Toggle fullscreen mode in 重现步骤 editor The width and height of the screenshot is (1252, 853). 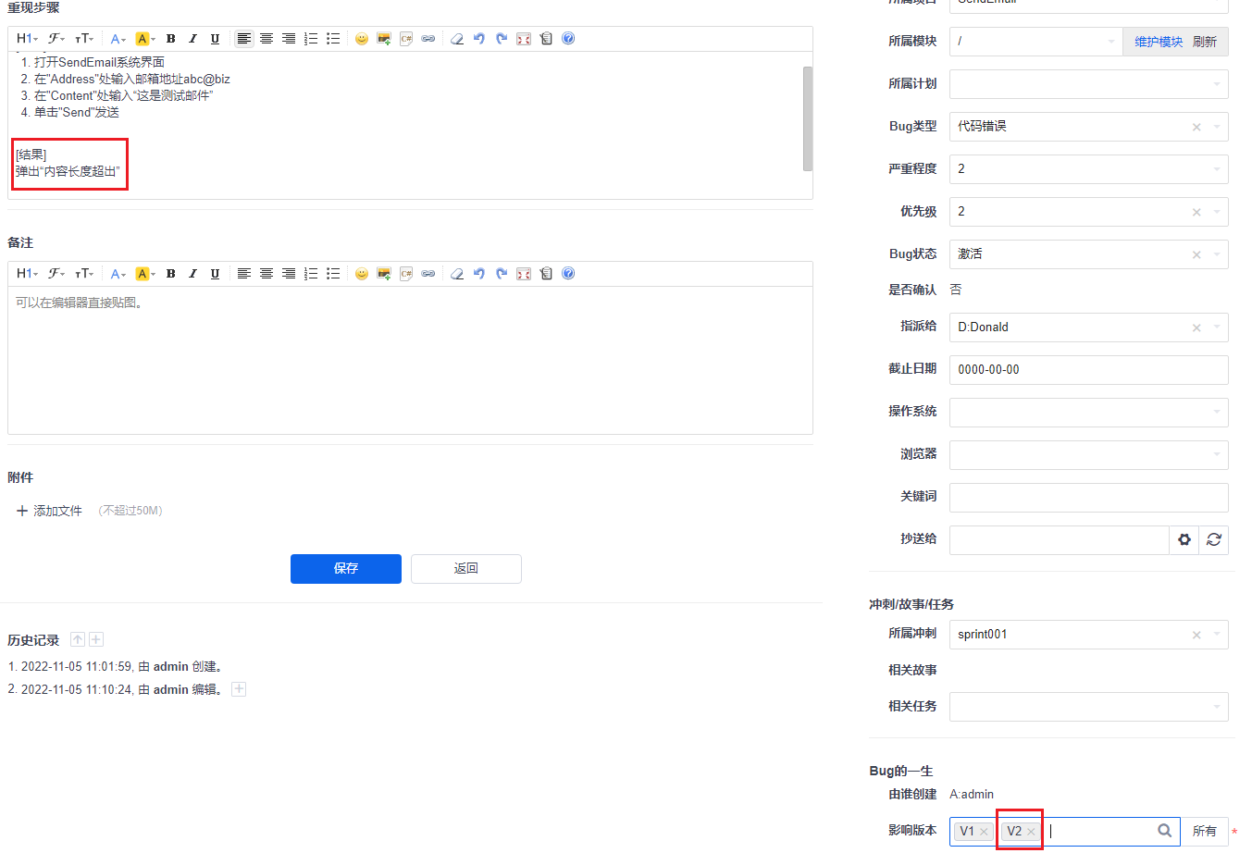tap(524, 39)
